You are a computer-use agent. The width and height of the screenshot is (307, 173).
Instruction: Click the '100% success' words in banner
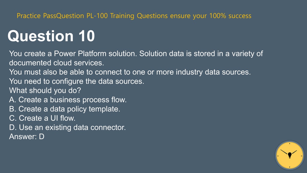(x=230, y=16)
